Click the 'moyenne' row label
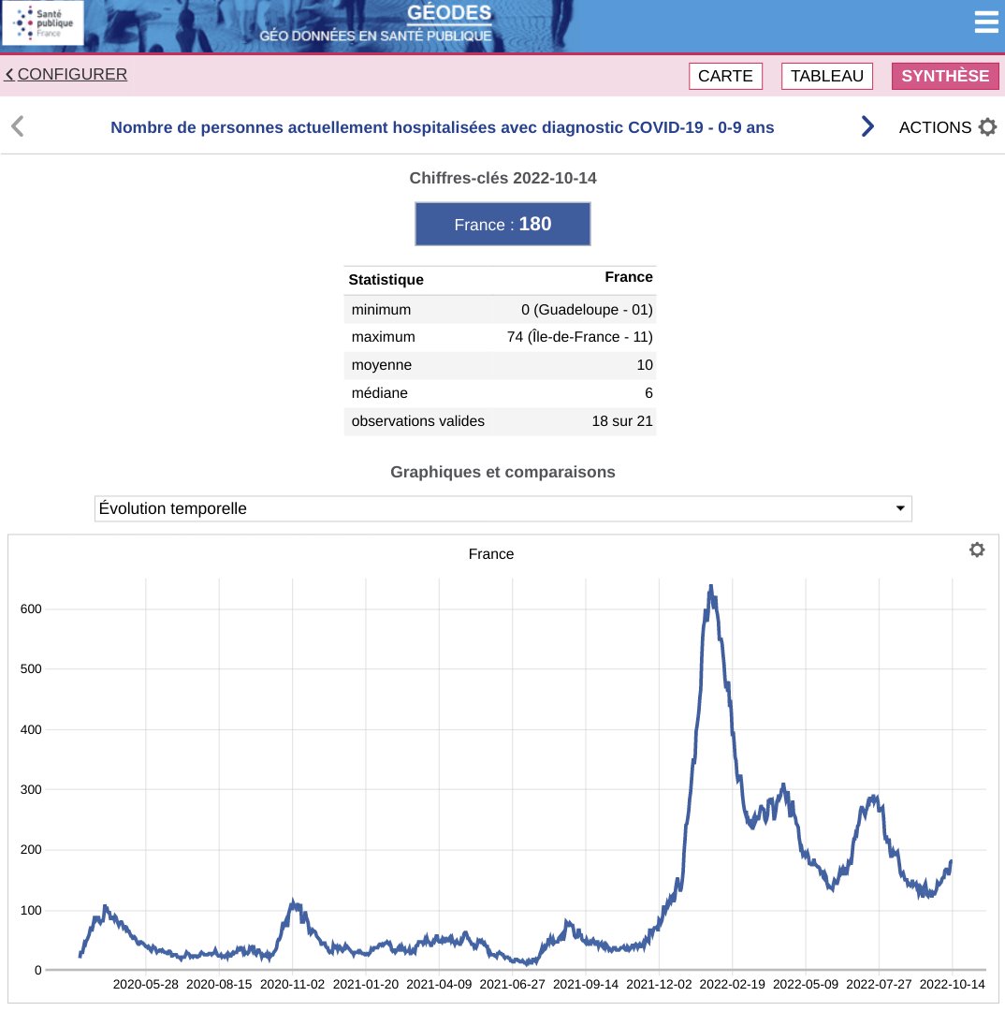1005x1026 pixels. pyautogui.click(x=382, y=365)
